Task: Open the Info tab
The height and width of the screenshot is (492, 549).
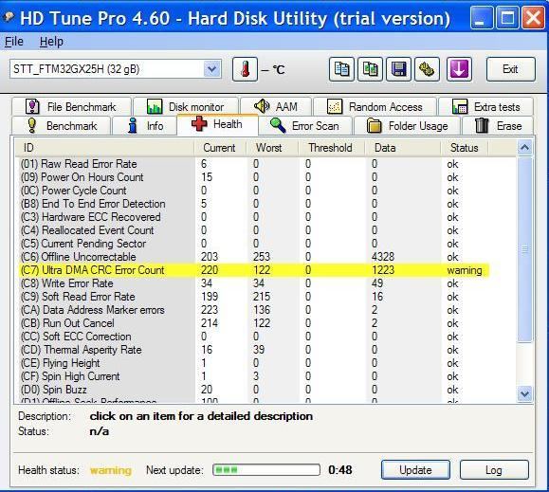Action: tap(144, 126)
